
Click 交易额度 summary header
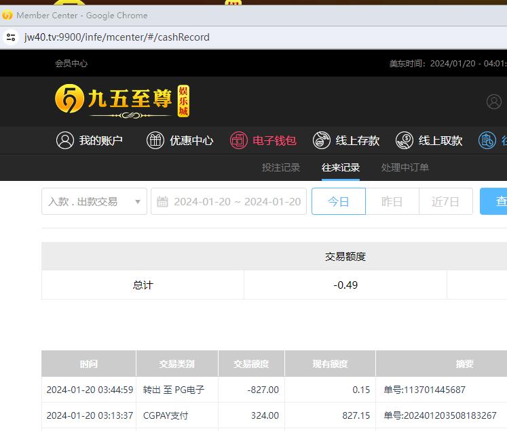pyautogui.click(x=345, y=256)
